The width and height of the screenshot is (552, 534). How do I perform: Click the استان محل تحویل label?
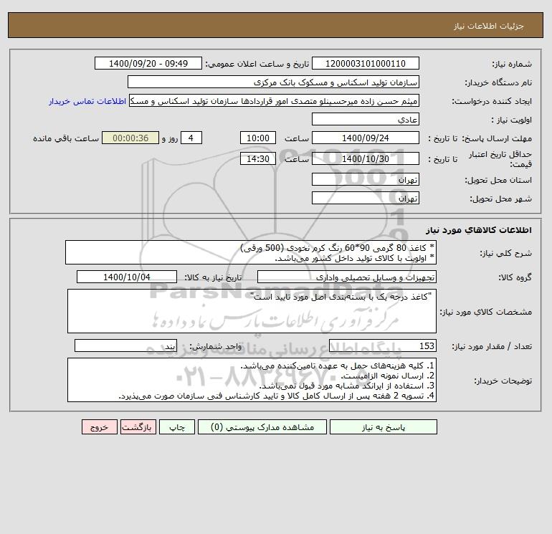click(x=498, y=180)
